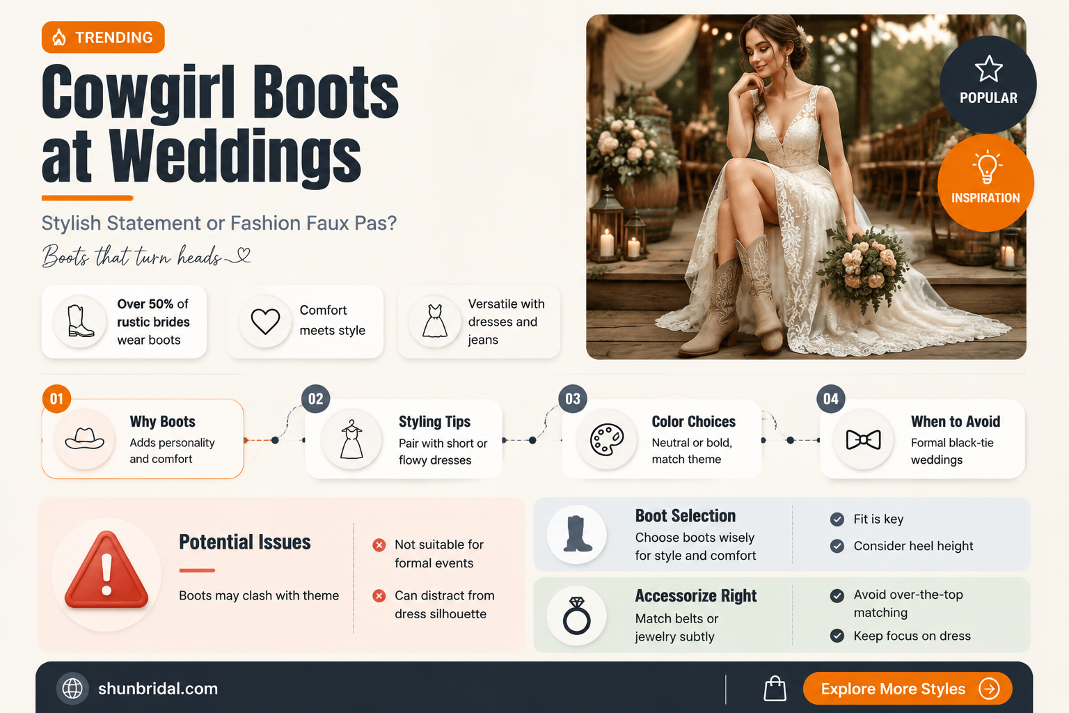
Task: Click the globe icon next to shunbridal.com
Action: 72,689
